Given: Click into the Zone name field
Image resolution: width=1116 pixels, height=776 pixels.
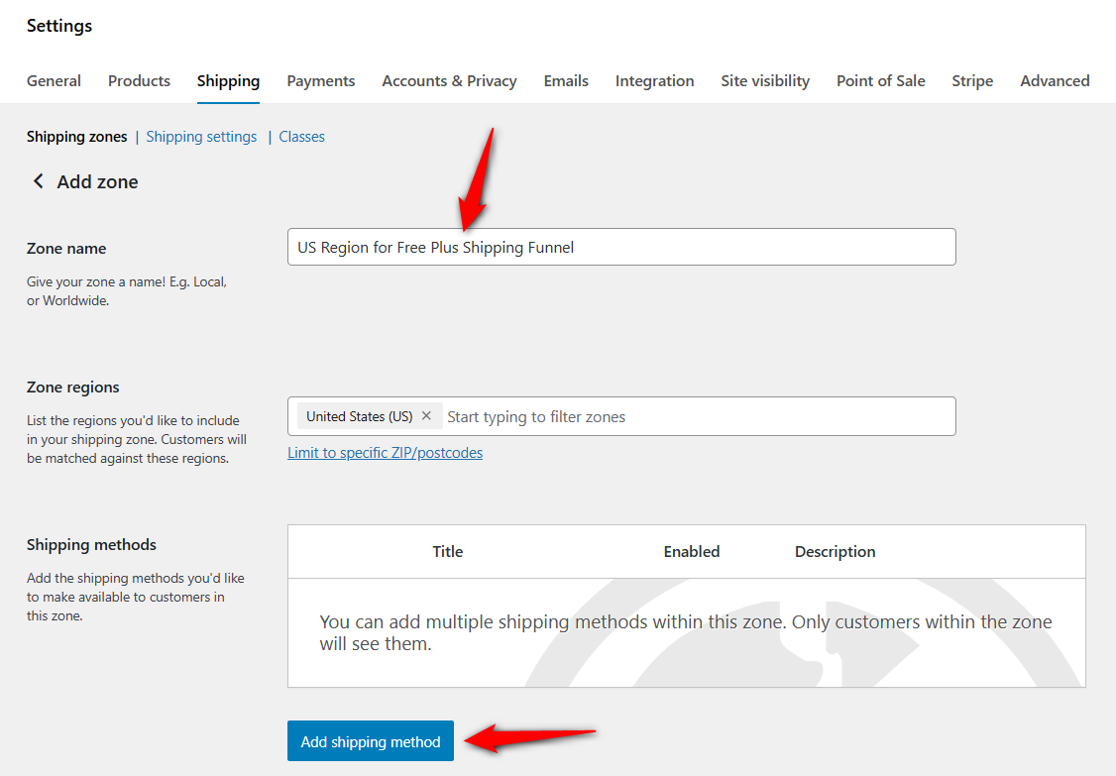Looking at the screenshot, I should tap(621, 247).
